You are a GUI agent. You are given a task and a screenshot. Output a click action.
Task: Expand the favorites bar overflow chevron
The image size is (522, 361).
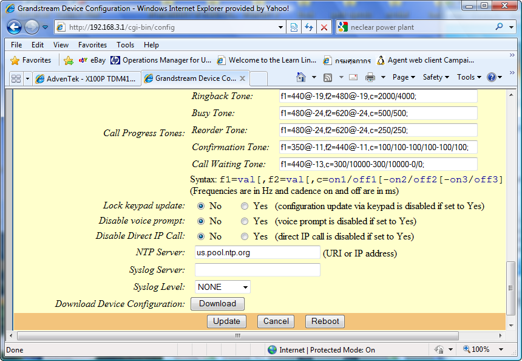coord(512,55)
